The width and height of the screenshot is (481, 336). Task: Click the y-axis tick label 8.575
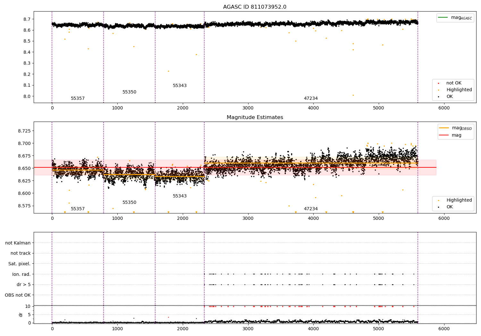point(24,206)
